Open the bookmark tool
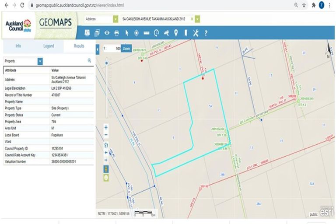This screenshot has height=224, width=336. 185,33
